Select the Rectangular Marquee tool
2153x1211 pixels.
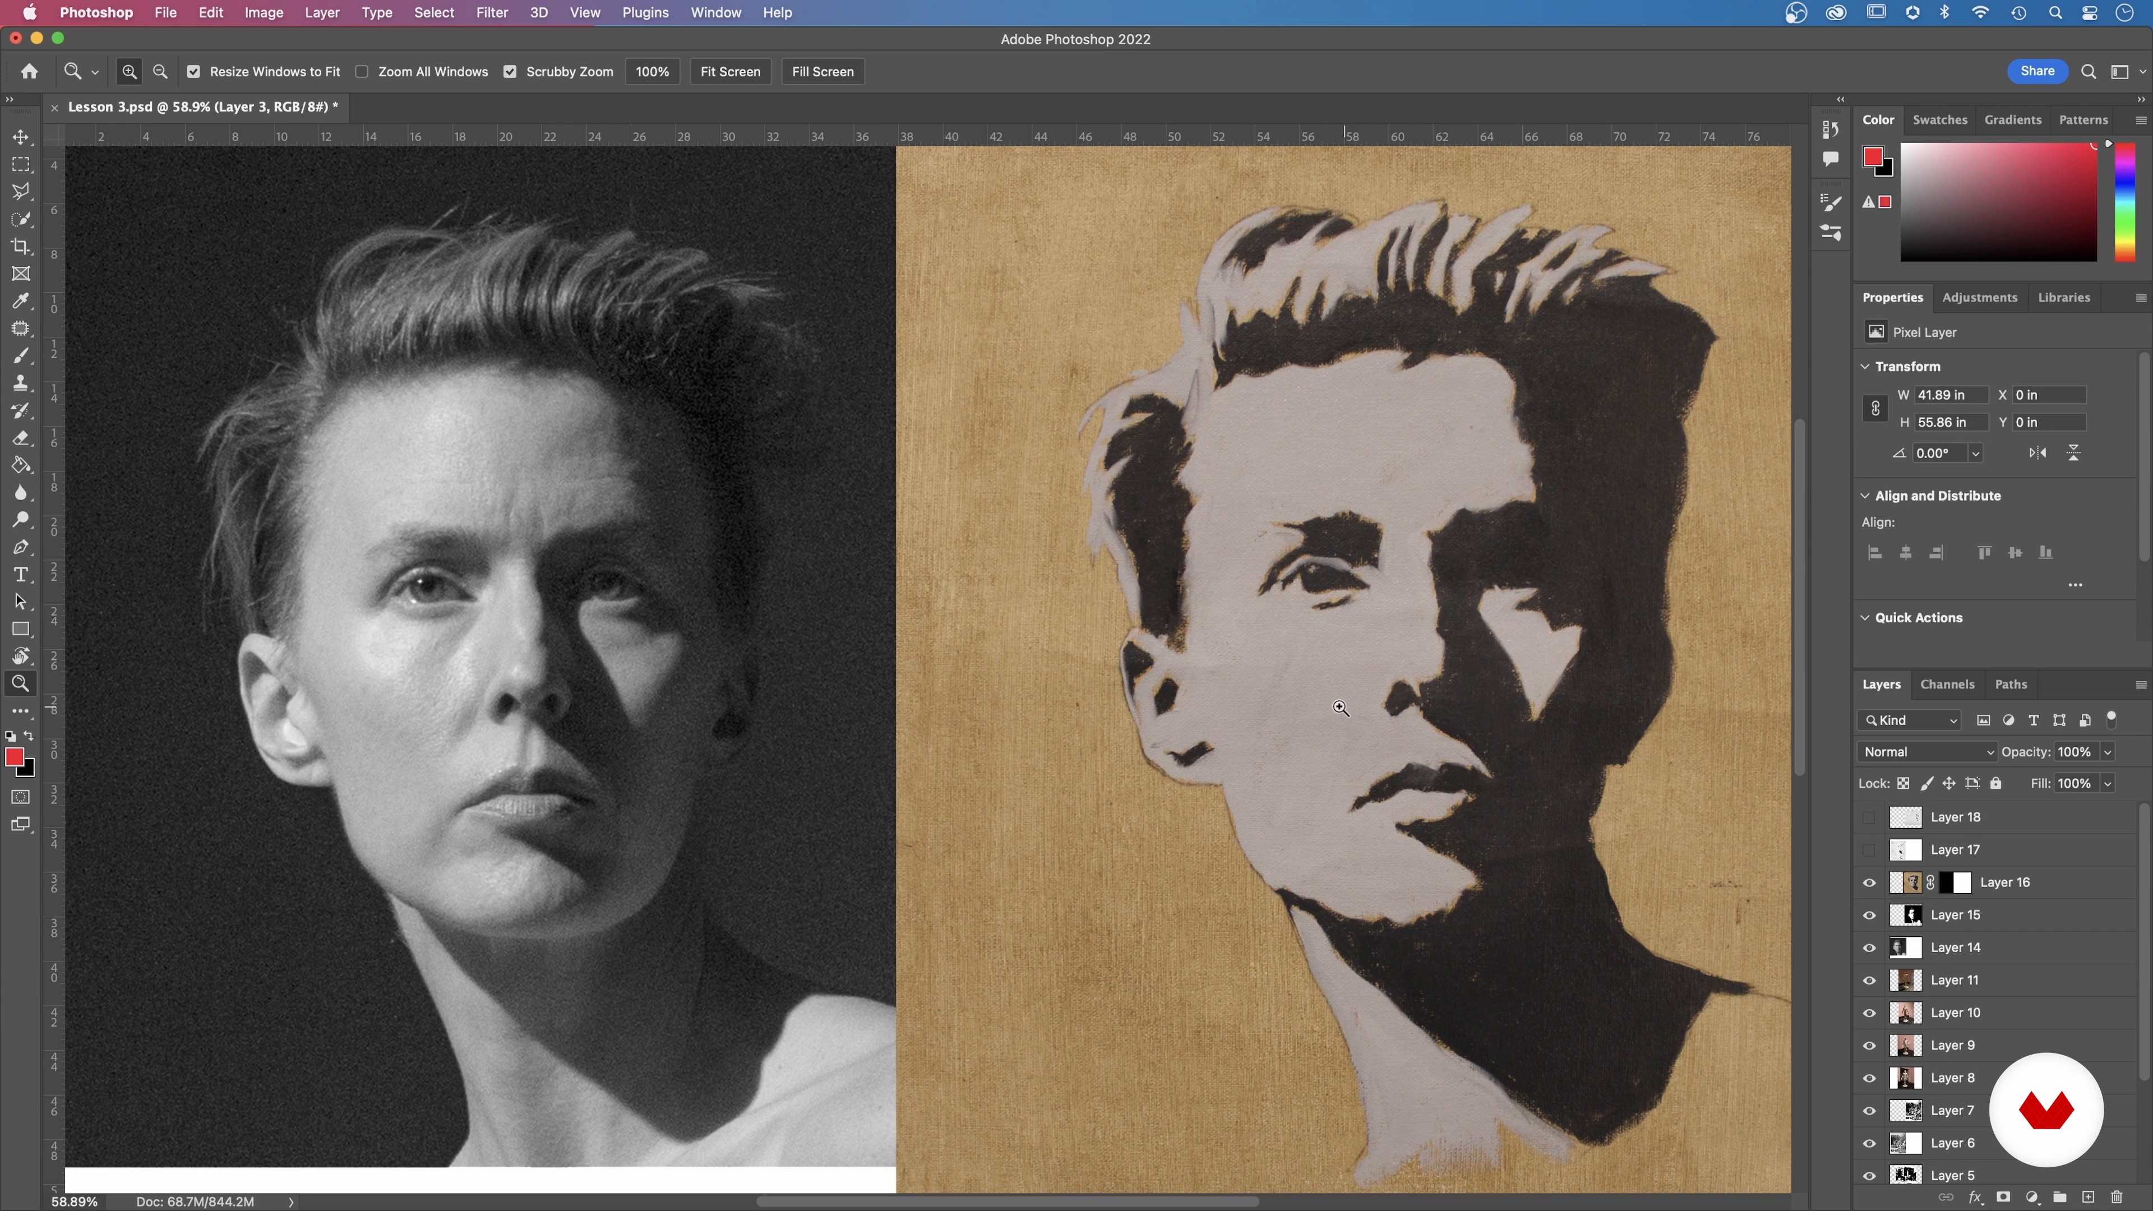pyautogui.click(x=21, y=165)
